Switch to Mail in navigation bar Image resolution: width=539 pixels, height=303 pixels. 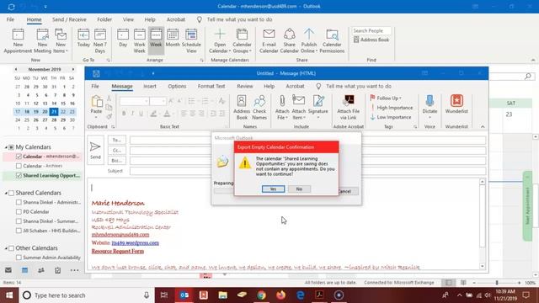pos(8,270)
